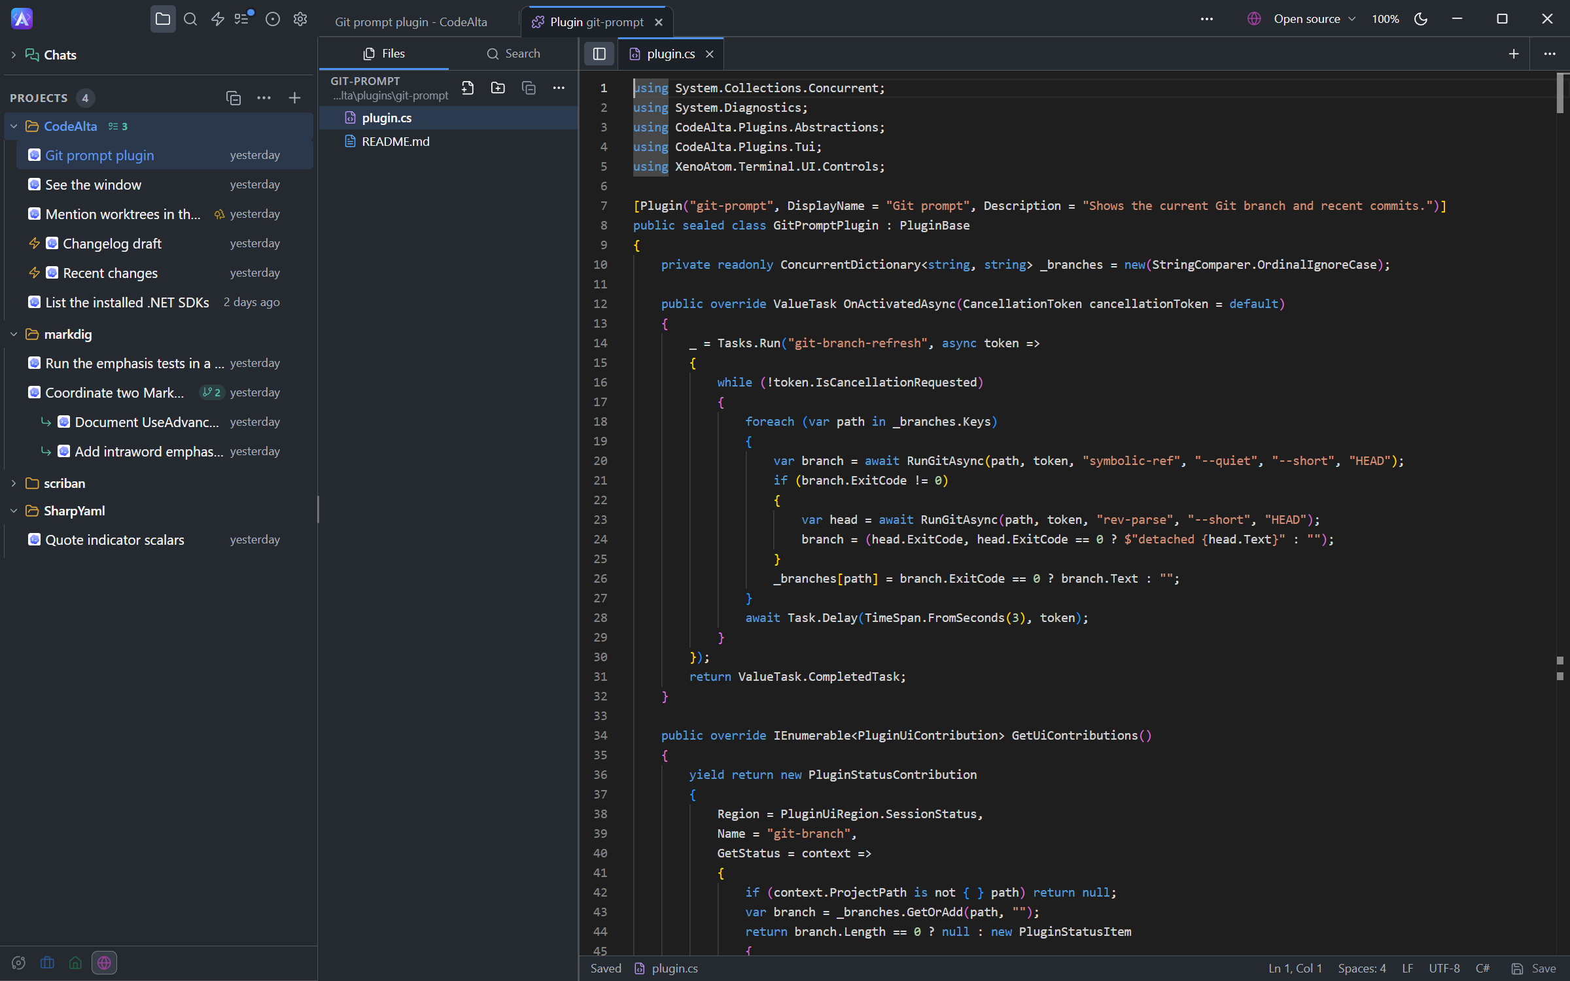Select the purple globe workspace icon

click(104, 963)
